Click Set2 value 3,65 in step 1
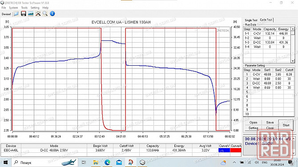The height and width of the screenshot is (167, 298). 278,74
